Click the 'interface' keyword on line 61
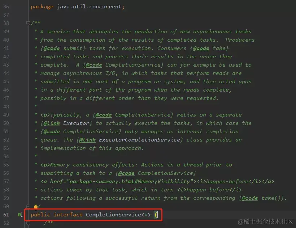This screenshot has width=296, height=228. [x=68, y=215]
